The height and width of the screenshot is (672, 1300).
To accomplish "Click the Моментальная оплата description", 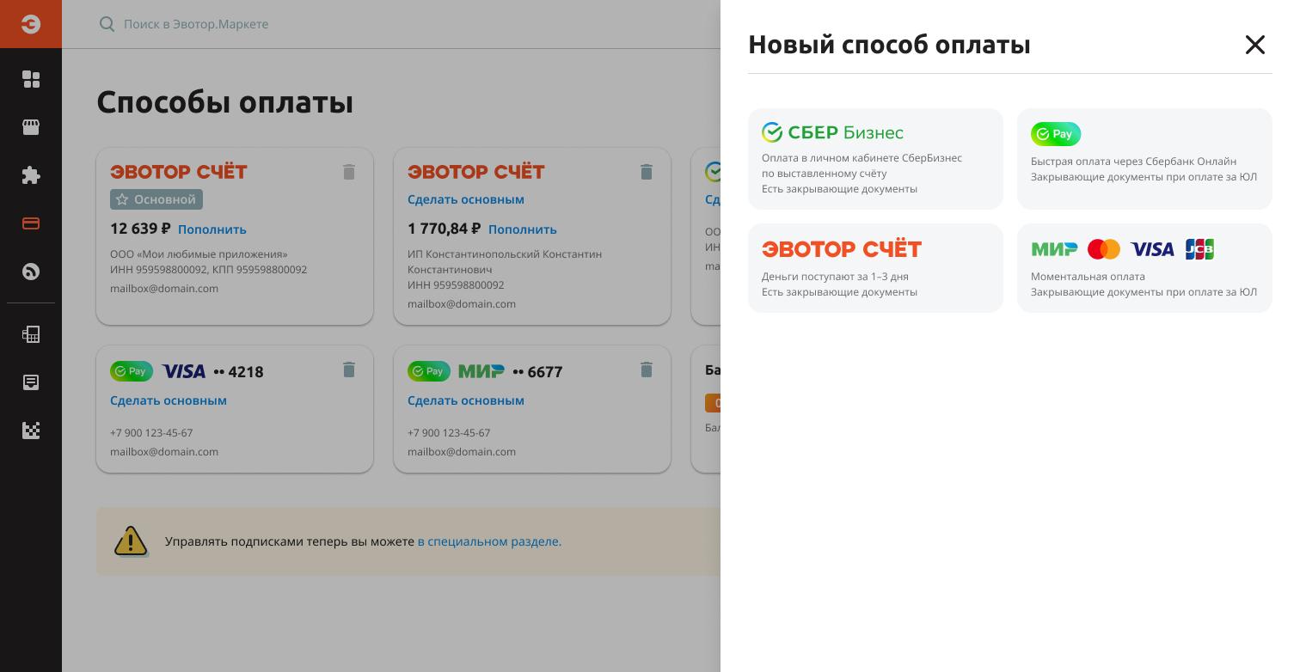I will click(x=1088, y=277).
